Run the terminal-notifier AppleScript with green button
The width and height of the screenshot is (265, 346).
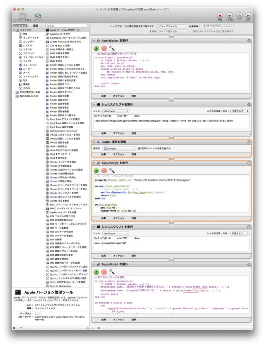96,272
